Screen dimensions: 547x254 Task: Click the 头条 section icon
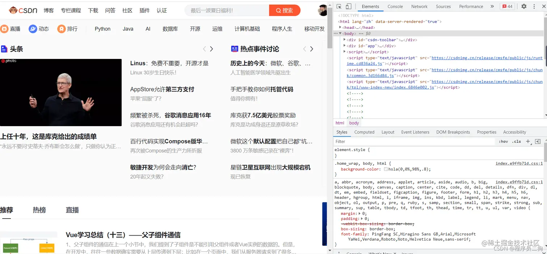(4, 49)
